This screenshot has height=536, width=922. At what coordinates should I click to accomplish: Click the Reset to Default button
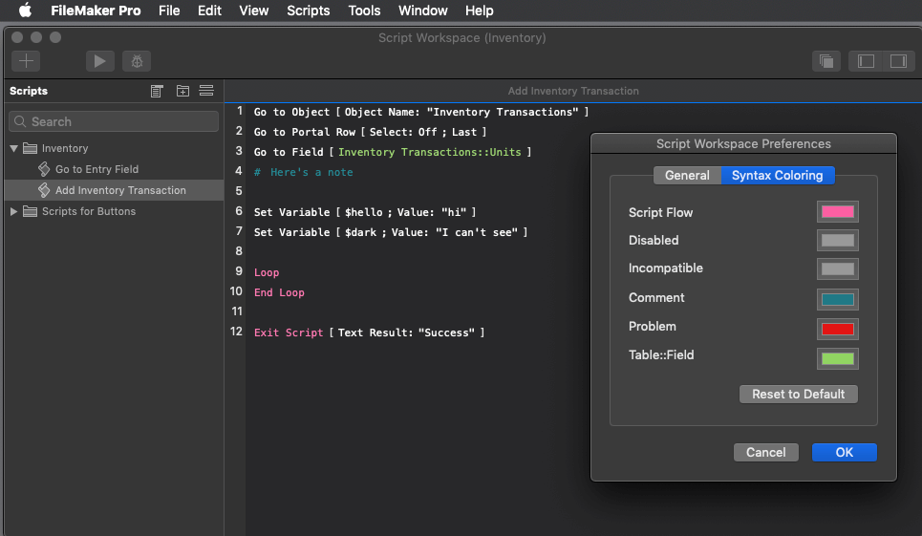(799, 394)
